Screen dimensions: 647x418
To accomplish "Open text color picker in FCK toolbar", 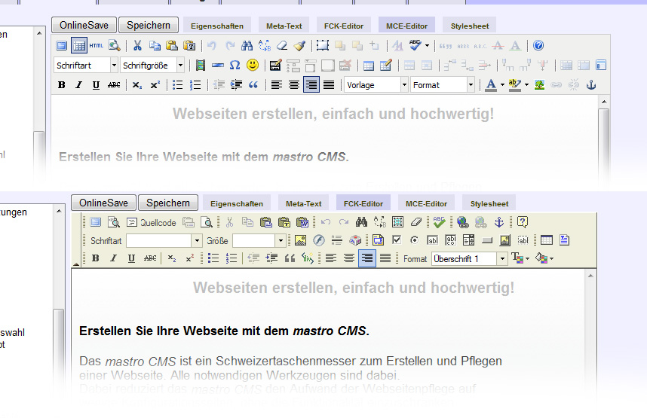I will tap(520, 258).
